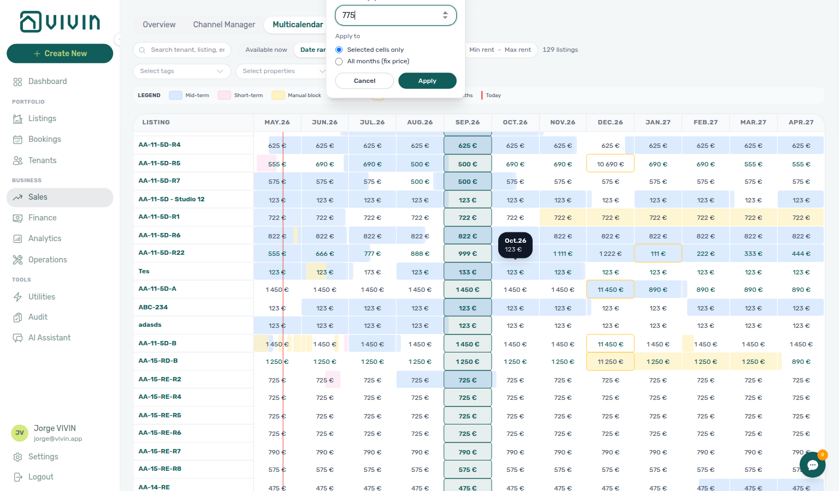This screenshot has width=839, height=491.
Task: Open the Tenants people icon
Action: [x=17, y=160]
